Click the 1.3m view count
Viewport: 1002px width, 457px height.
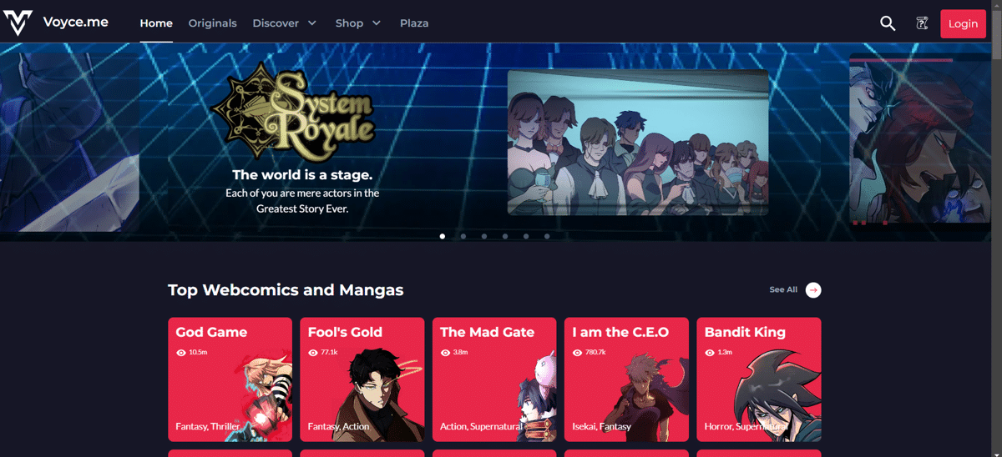(725, 353)
